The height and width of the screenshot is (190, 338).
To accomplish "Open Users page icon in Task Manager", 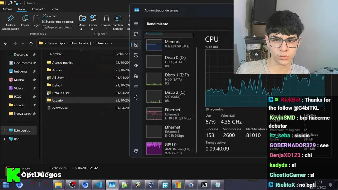I will pyautogui.click(x=136, y=76).
